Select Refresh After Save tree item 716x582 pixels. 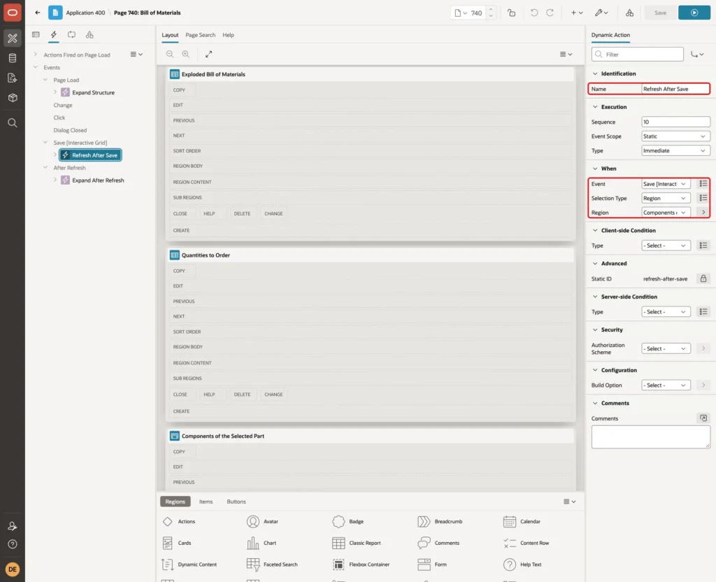point(90,155)
